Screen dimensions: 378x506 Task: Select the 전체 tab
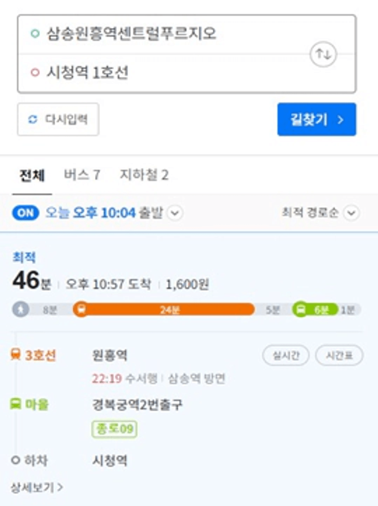pos(32,176)
